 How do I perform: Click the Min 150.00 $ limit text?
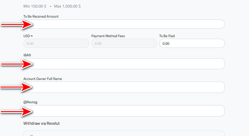35,6
